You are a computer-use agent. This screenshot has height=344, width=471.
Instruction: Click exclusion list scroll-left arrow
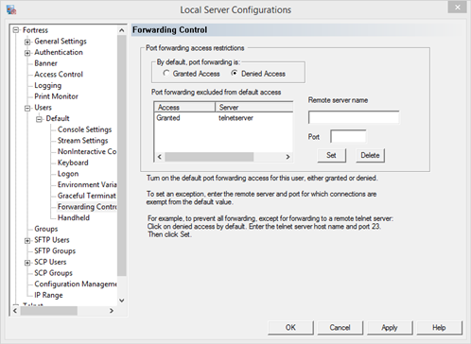click(x=160, y=157)
